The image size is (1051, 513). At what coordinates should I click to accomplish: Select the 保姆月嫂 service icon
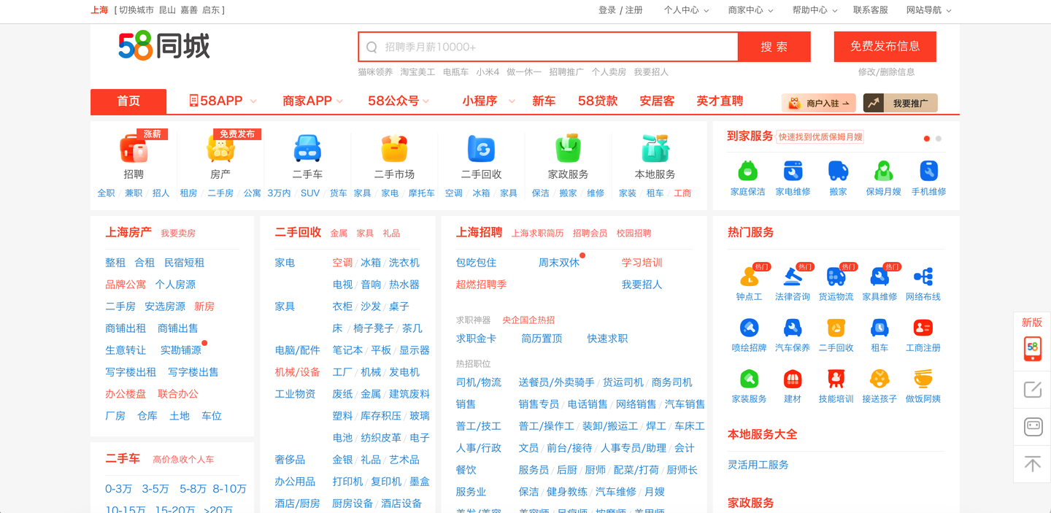(x=884, y=171)
